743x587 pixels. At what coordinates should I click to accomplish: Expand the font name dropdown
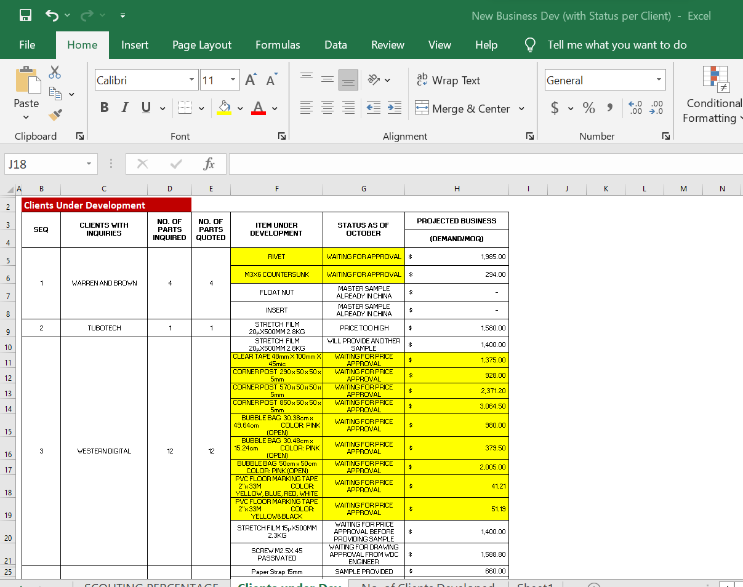(192, 80)
